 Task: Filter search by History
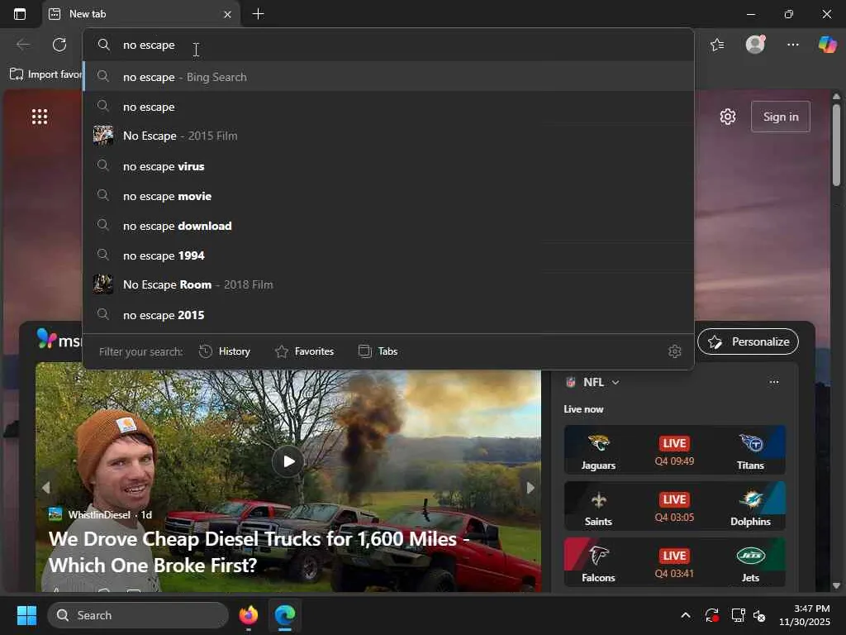(225, 351)
